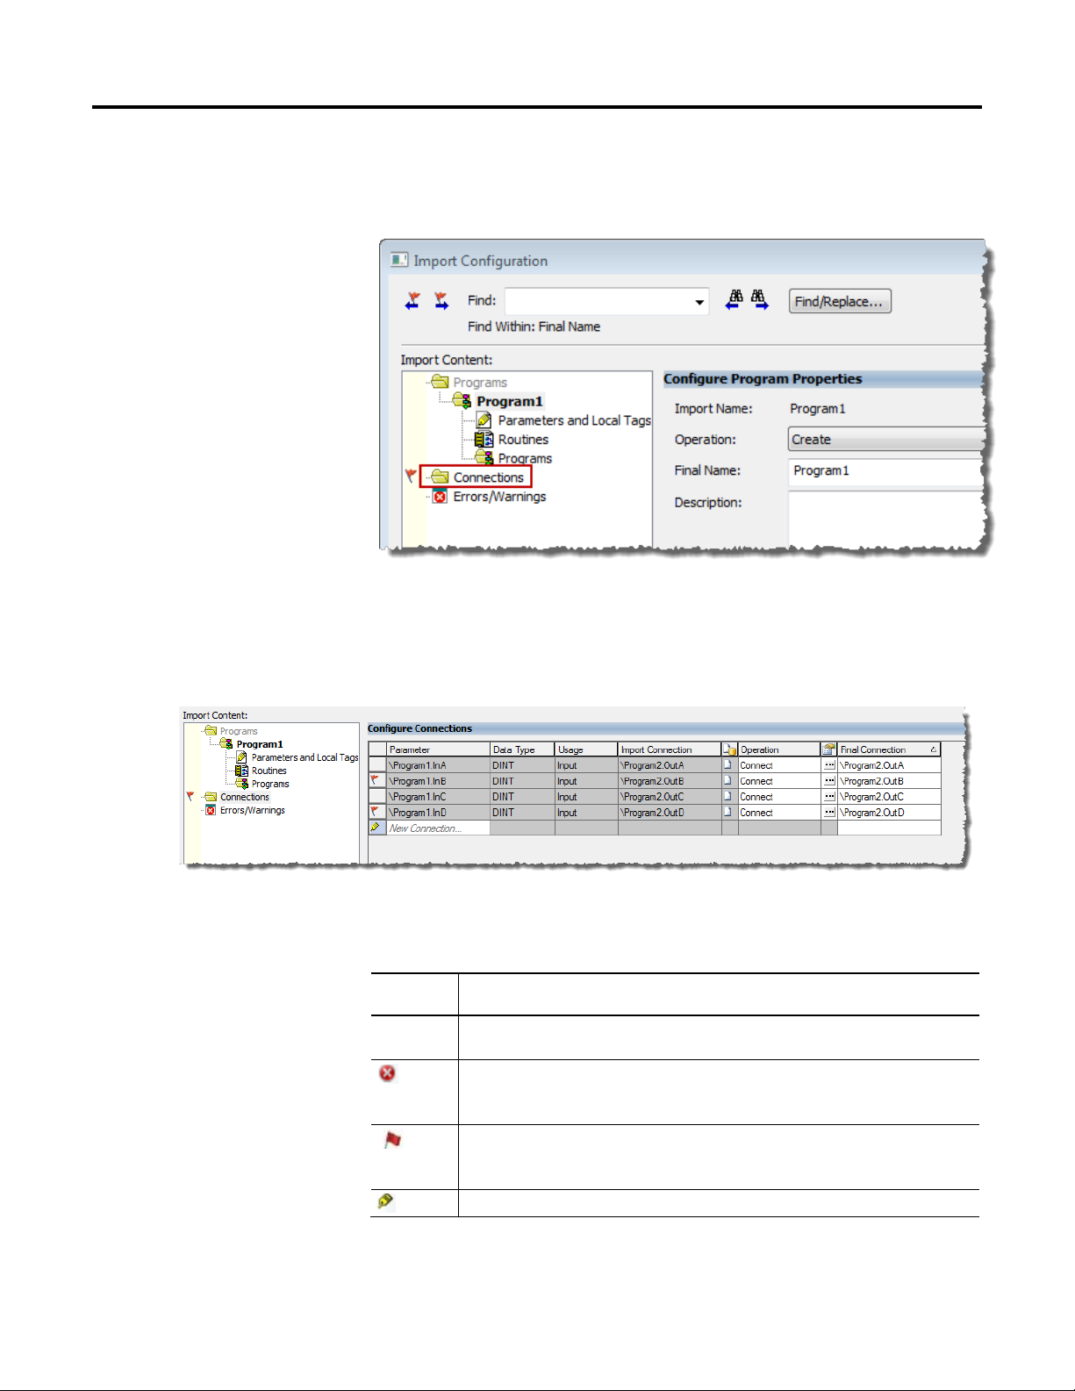Click the Operation column header

pos(779,749)
